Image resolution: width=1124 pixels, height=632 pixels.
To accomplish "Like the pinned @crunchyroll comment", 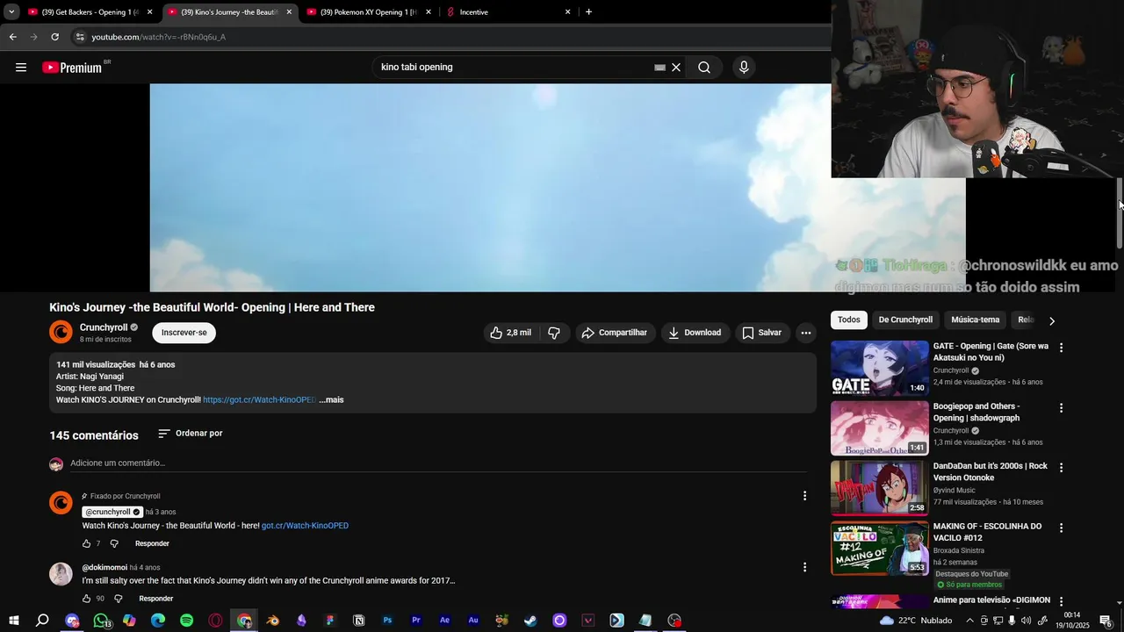I will pos(87,543).
